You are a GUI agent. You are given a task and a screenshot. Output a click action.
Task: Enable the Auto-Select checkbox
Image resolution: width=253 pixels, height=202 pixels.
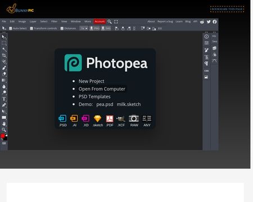(11, 29)
